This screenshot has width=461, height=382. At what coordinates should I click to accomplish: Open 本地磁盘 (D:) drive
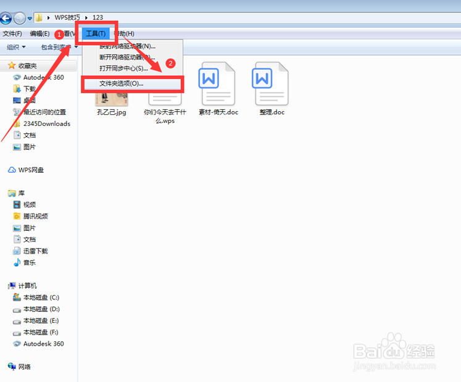point(36,309)
